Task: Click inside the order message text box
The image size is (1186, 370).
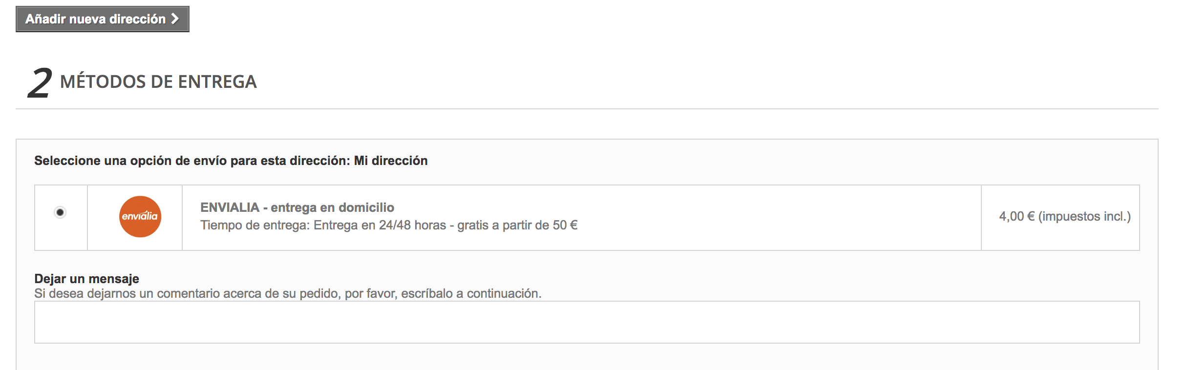Action: (586, 322)
